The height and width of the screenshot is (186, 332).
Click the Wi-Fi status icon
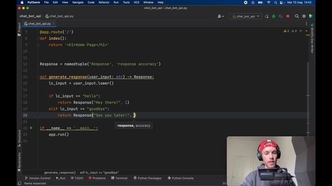click(x=269, y=3)
